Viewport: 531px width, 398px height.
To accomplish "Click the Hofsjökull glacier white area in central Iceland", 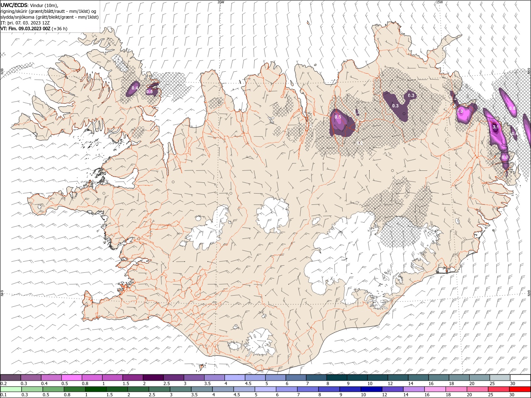I will (273, 214).
